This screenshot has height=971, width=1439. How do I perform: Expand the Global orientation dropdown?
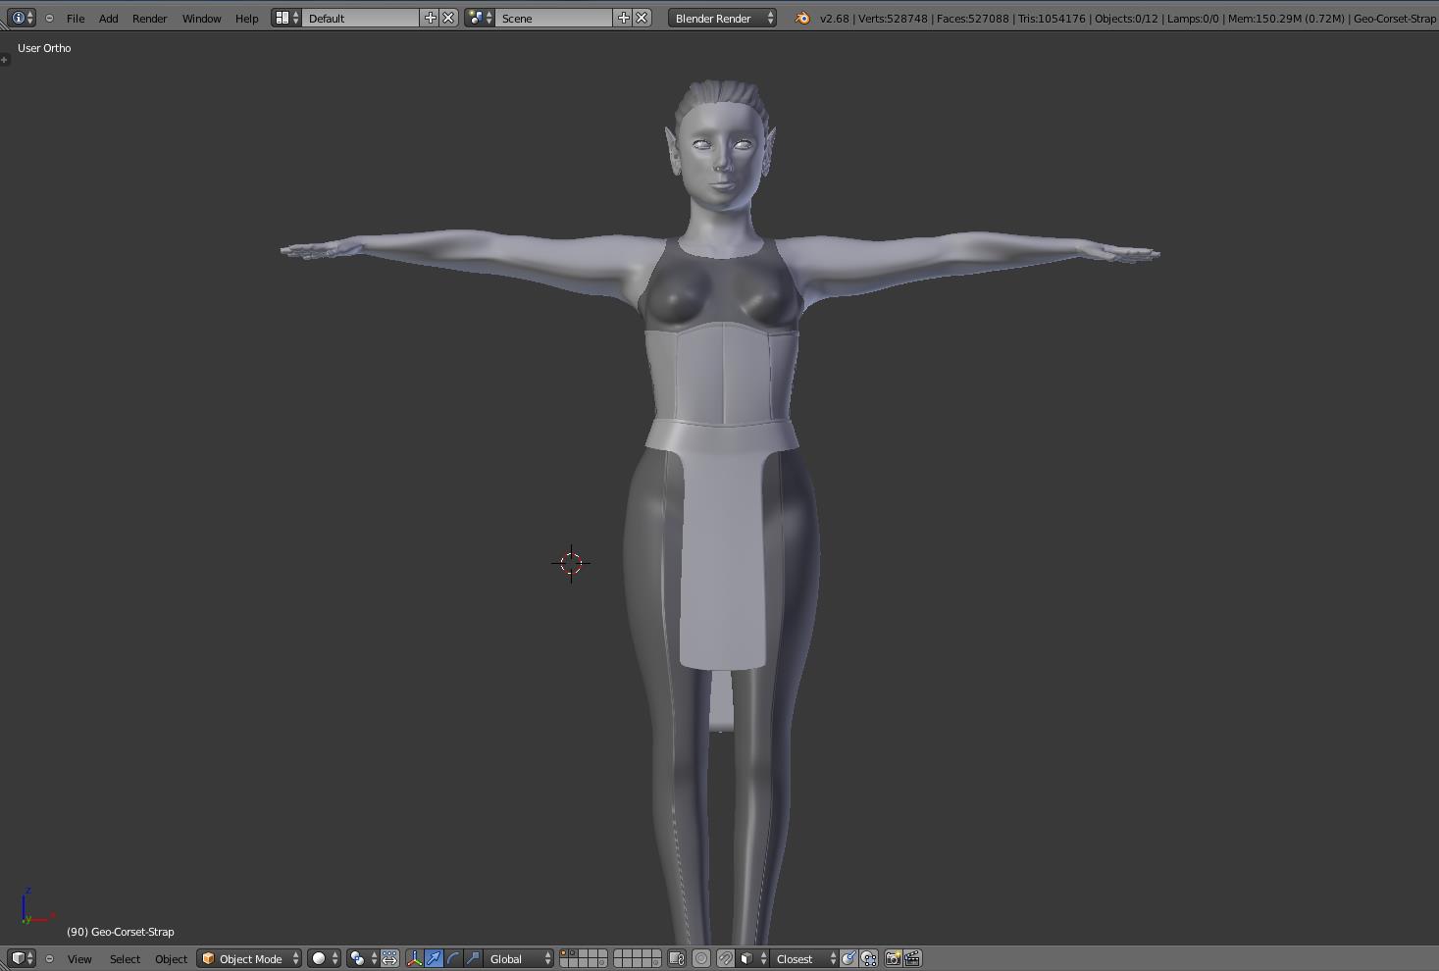[x=520, y=958]
